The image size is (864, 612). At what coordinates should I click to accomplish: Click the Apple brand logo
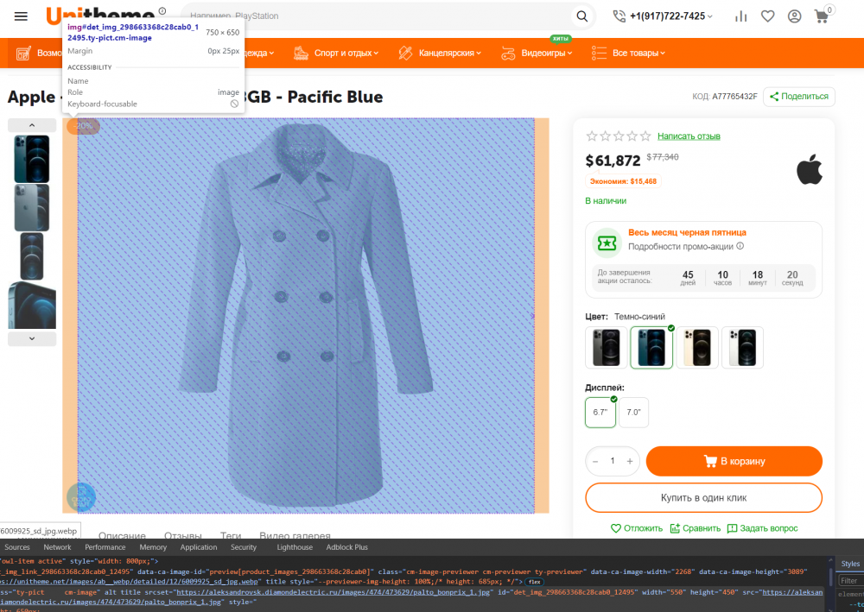pos(809,170)
